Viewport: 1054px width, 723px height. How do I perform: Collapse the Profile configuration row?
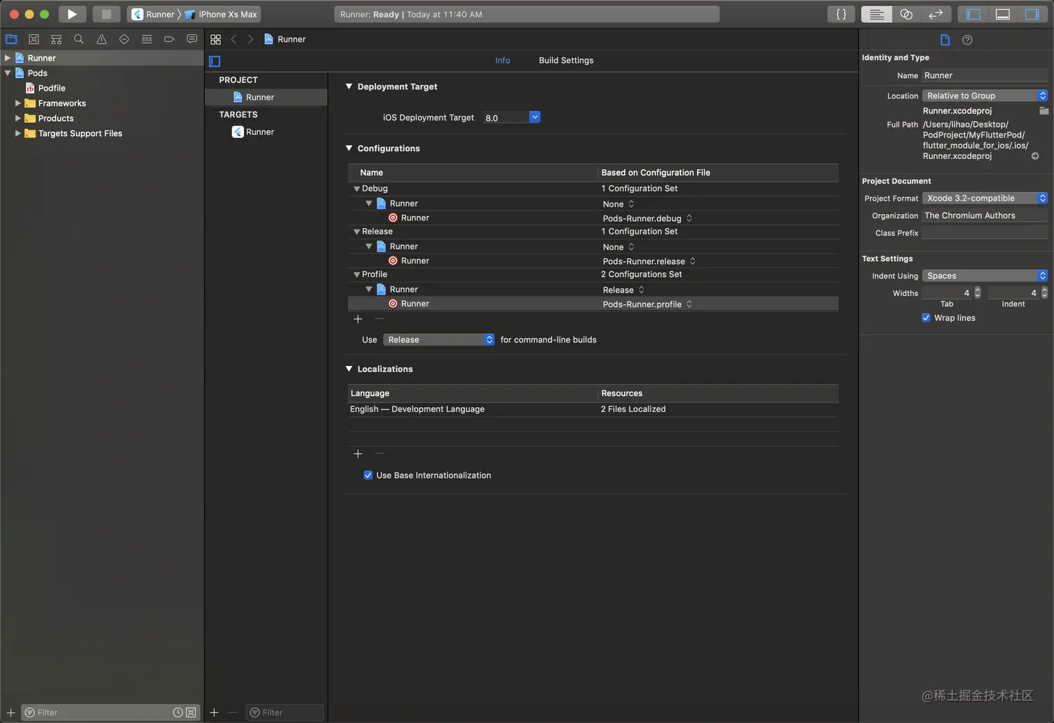tap(356, 275)
